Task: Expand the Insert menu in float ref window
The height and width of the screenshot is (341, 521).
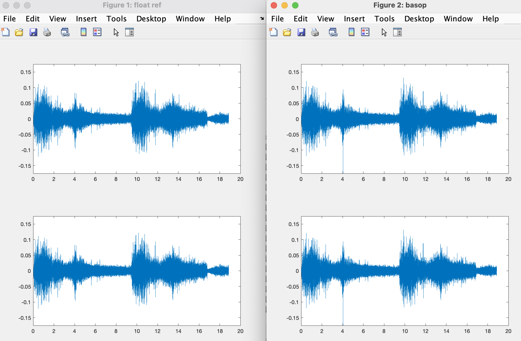Action: (x=86, y=19)
